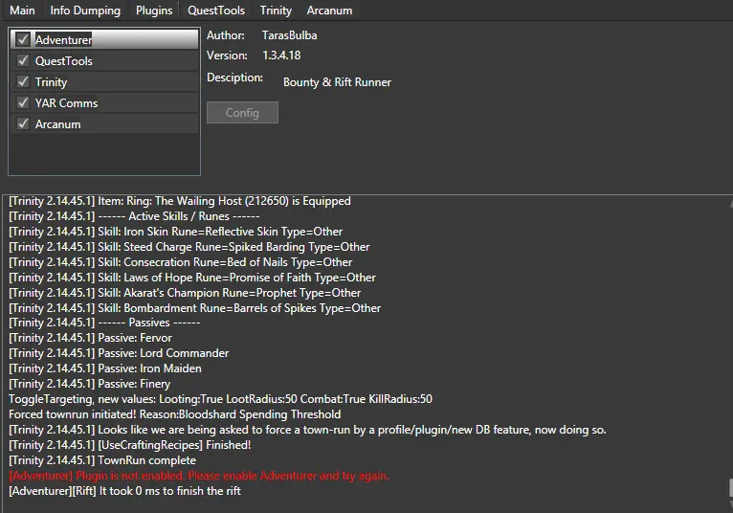Open the Main tab
This screenshot has height=513, width=733.
pyautogui.click(x=22, y=11)
